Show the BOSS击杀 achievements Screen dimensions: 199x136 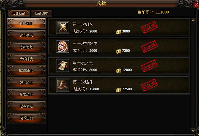[x=26, y=70]
